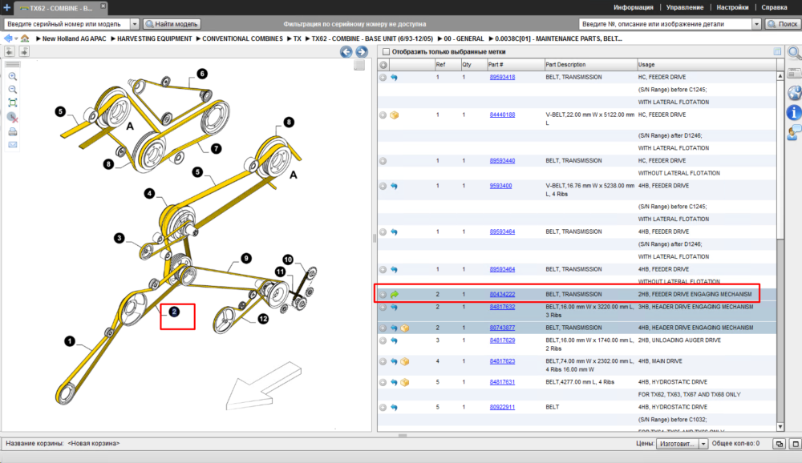This screenshot has height=463, width=802.
Task: Print the parts diagram
Action: pos(13,132)
